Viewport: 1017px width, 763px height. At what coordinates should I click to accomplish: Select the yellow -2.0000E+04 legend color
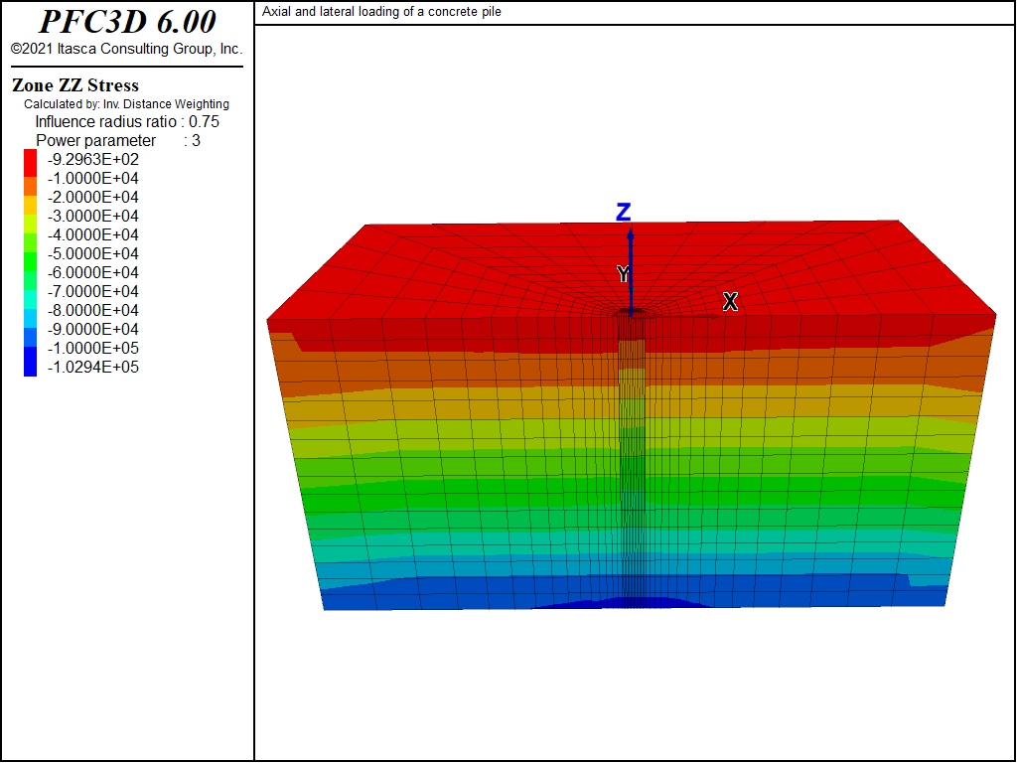[30, 205]
